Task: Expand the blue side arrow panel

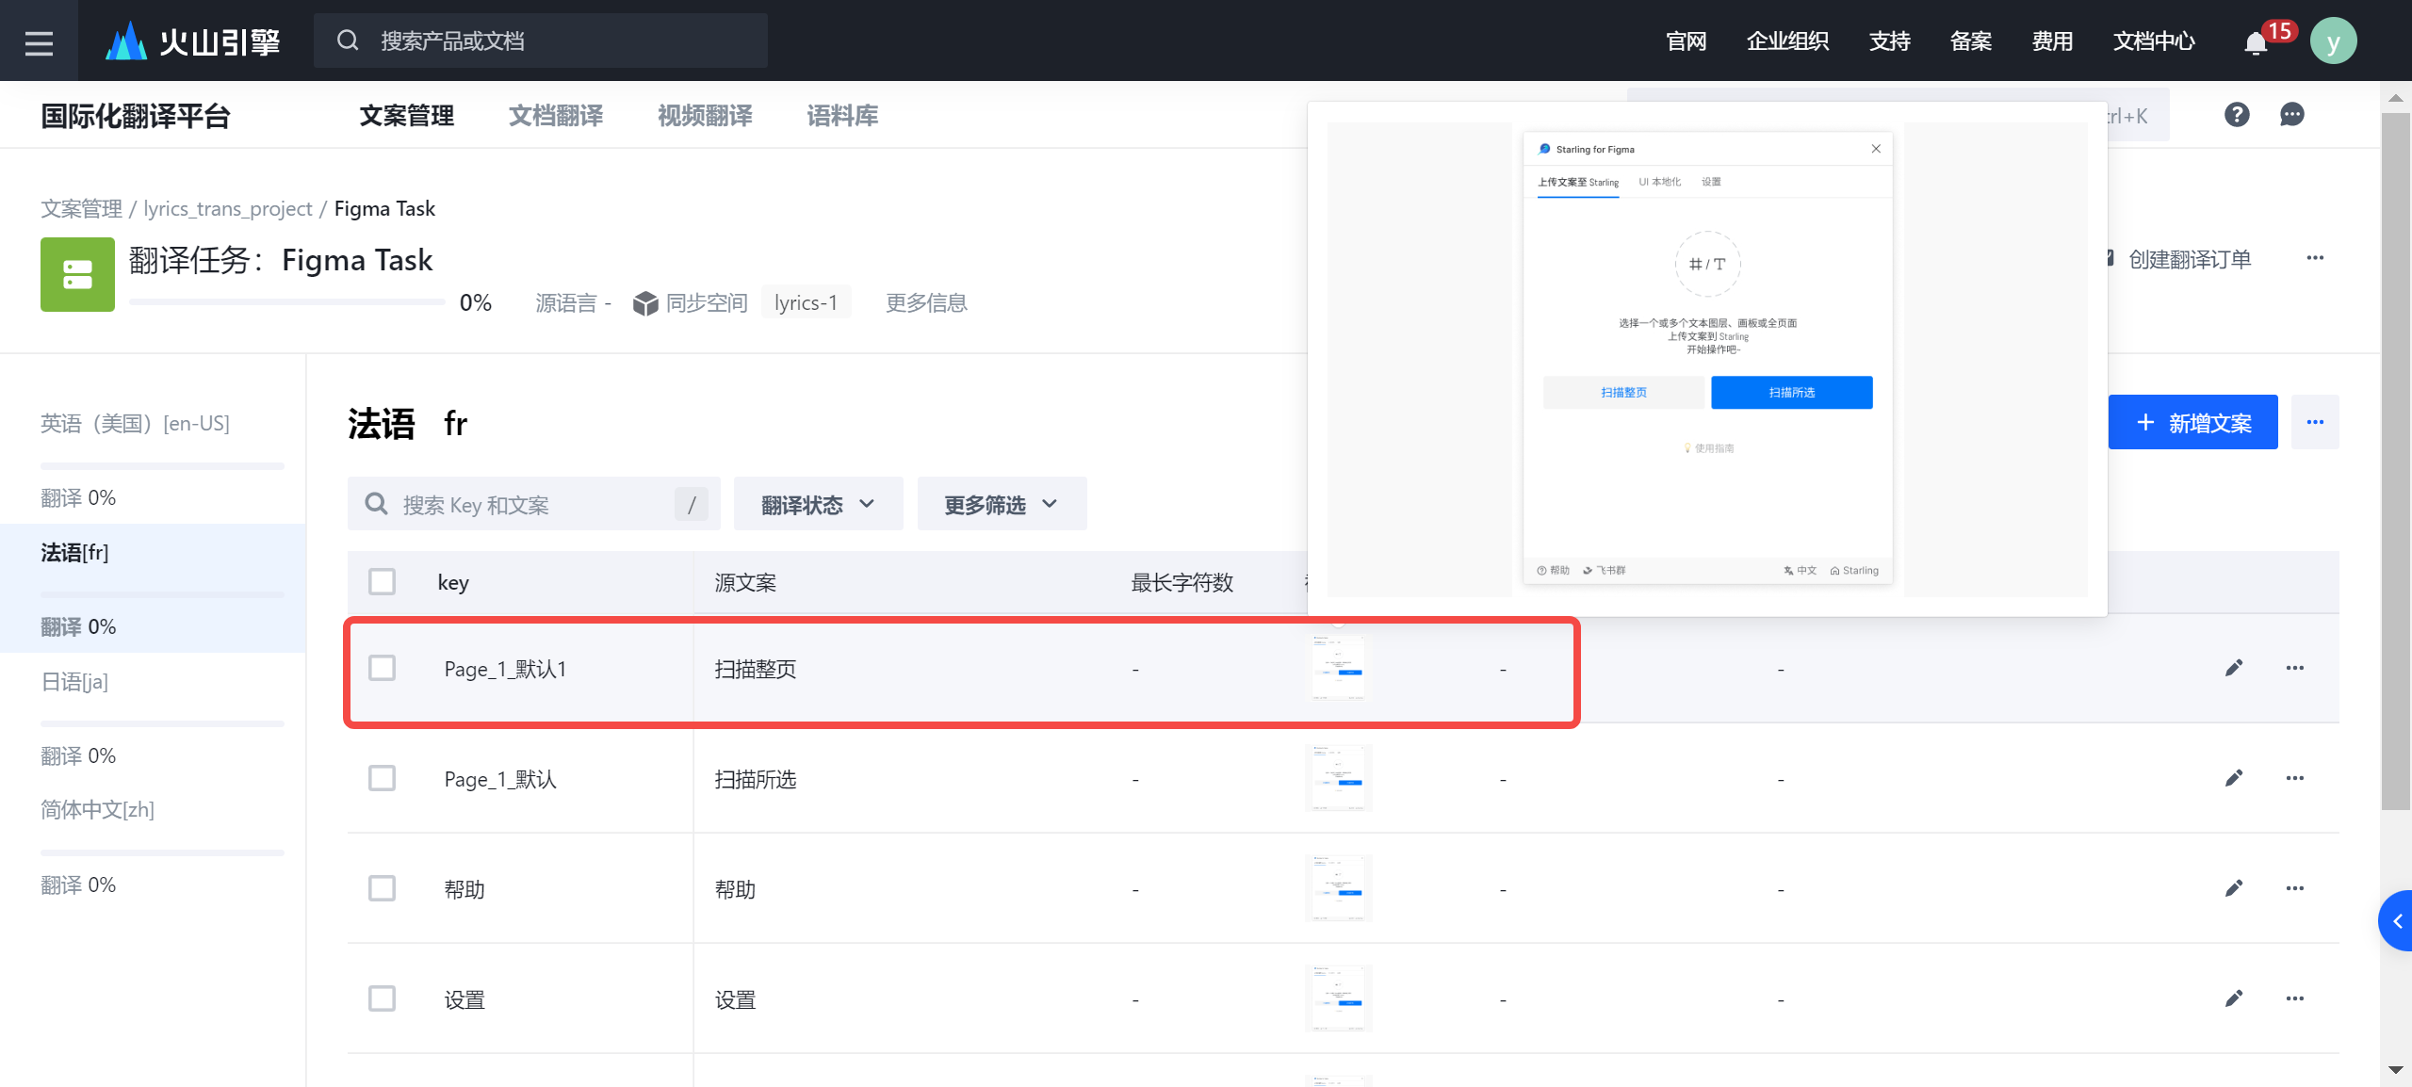Action: click(2396, 920)
